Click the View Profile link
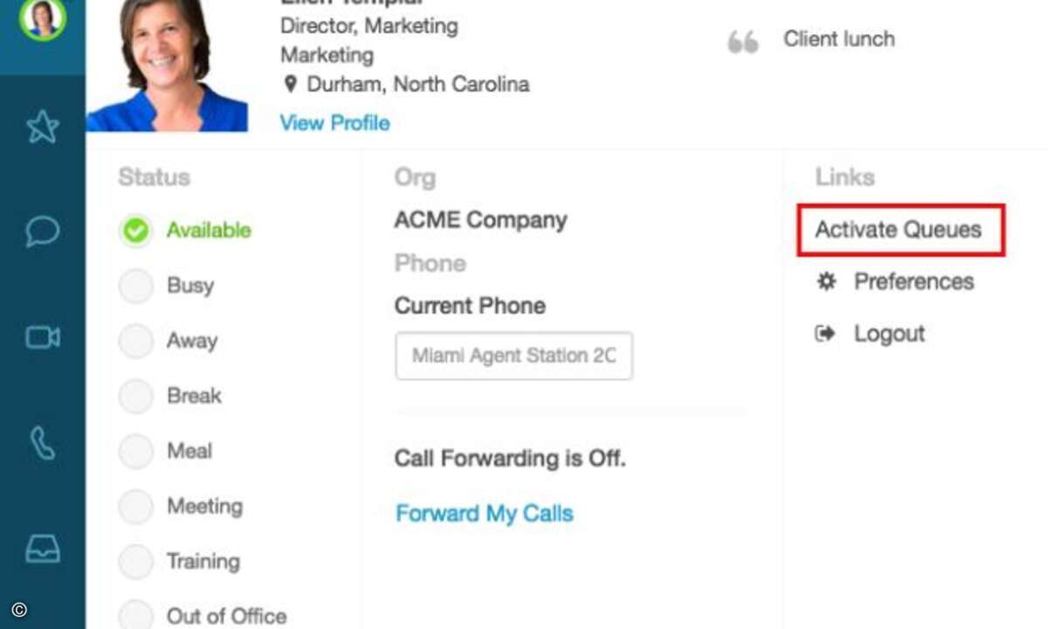This screenshot has height=629, width=1048. [x=334, y=123]
